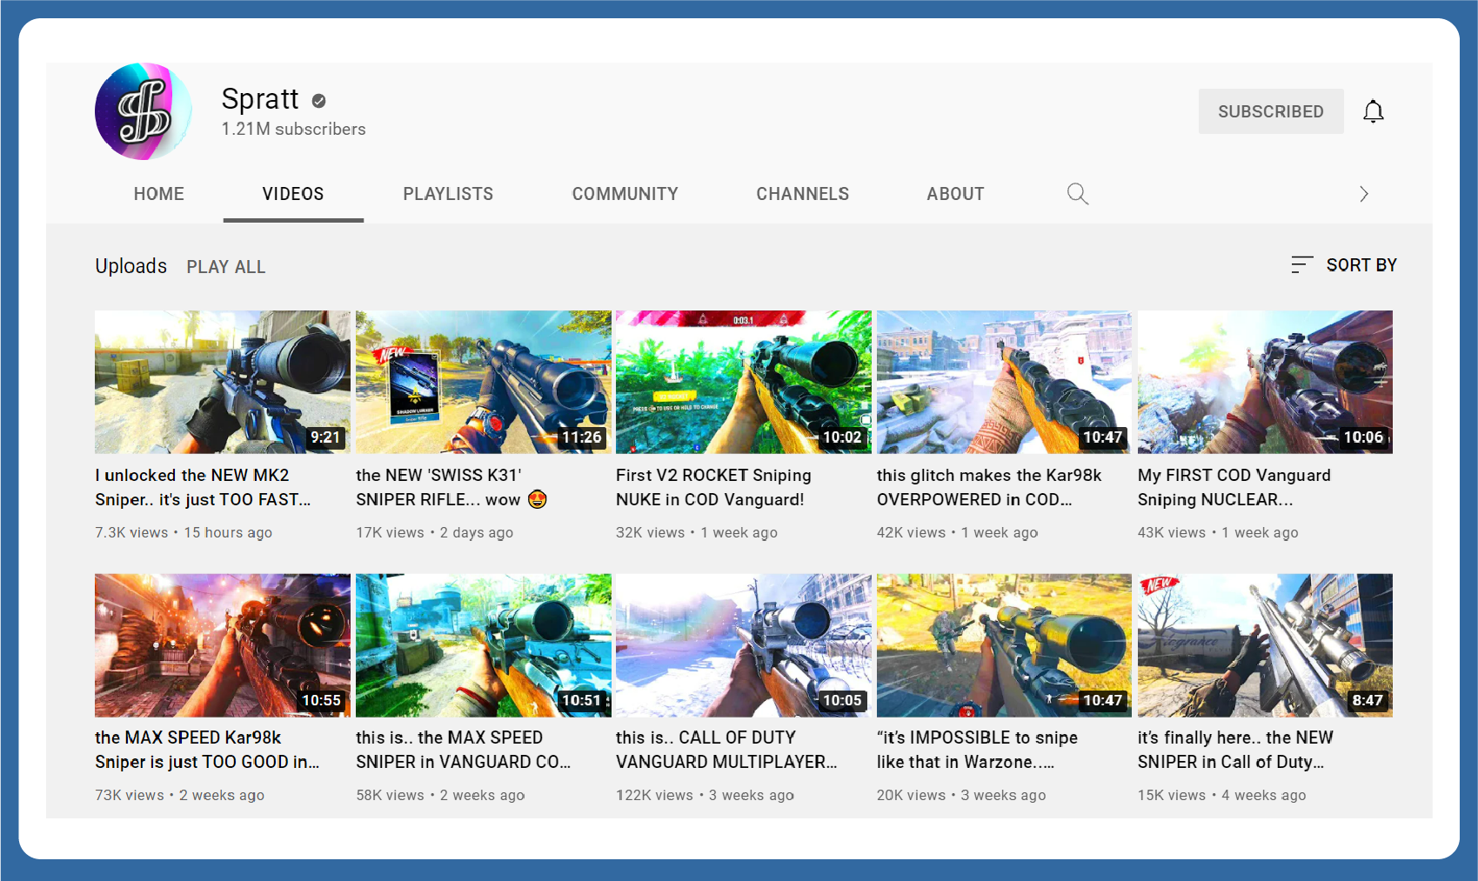View the ABOUT tab
Screen dimensions: 1478x881
click(x=955, y=194)
